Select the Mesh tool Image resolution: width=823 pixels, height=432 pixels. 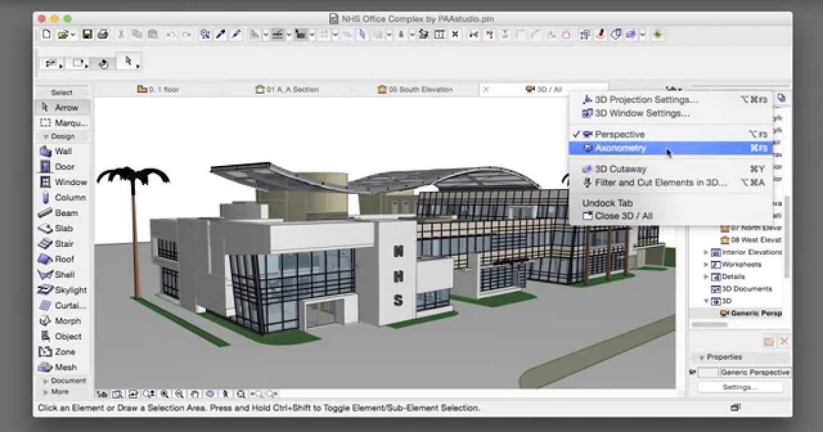coord(62,367)
